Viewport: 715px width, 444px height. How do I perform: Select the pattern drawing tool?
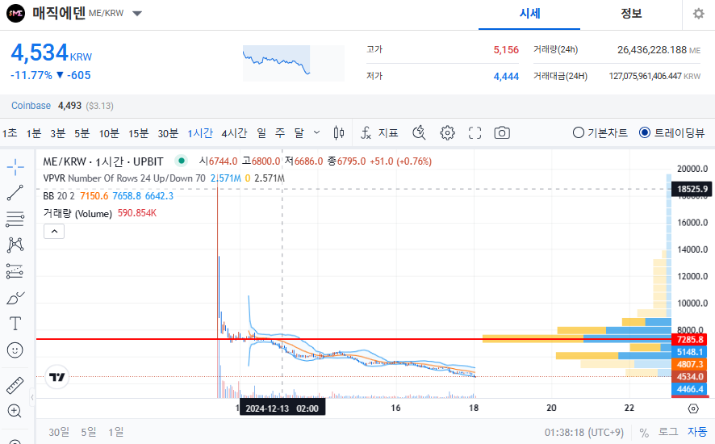tap(15, 245)
